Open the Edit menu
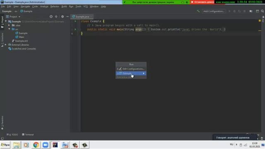The image size is (265, 149). tap(9, 7)
